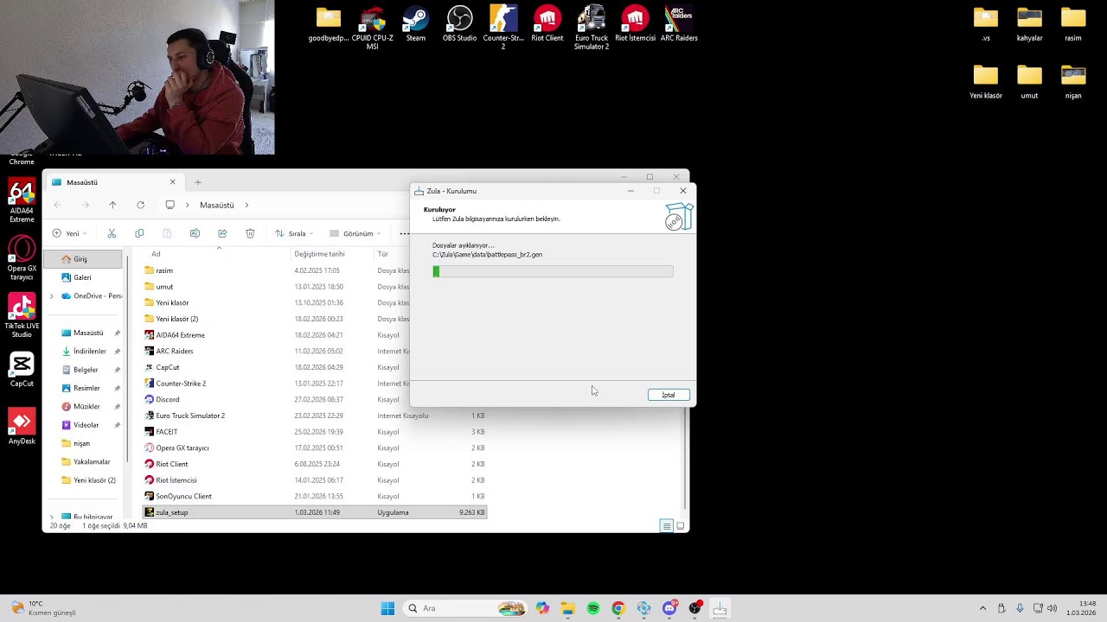Add a new Explorer tab
This screenshot has height=622, width=1107.
coord(198,182)
